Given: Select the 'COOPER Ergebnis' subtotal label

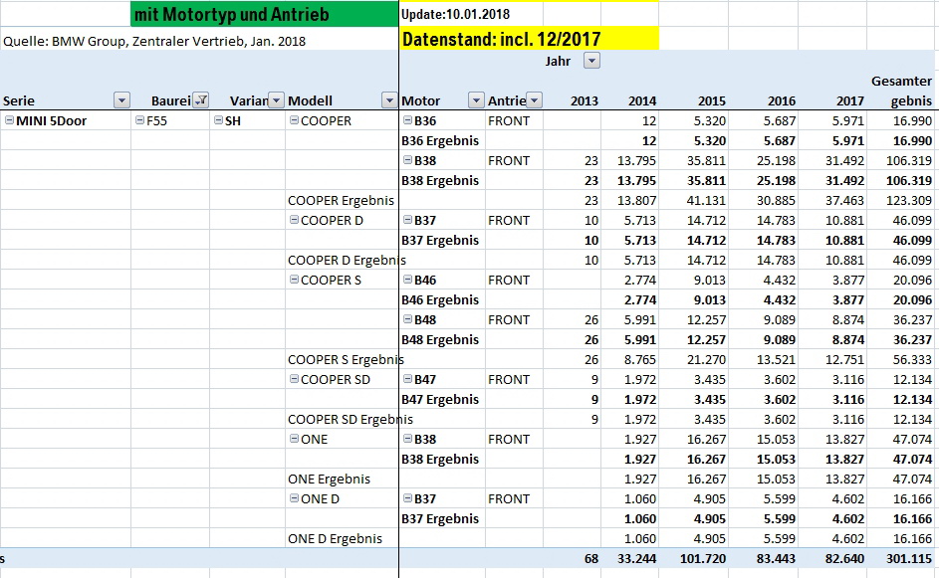Looking at the screenshot, I should (341, 200).
